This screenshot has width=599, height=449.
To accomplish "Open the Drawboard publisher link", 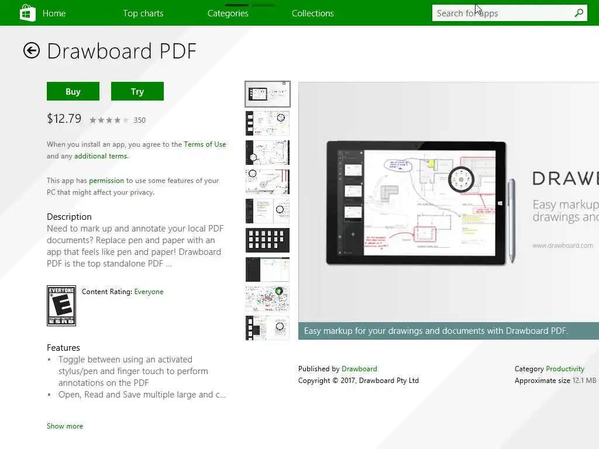I will (x=359, y=369).
